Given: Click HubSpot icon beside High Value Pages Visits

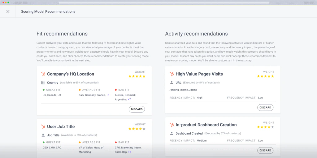Looking at the screenshot, I should (x=172, y=74).
